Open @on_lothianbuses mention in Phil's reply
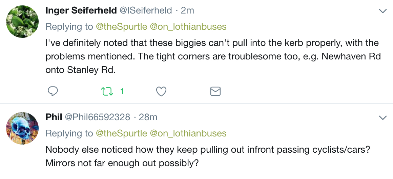 188,133
